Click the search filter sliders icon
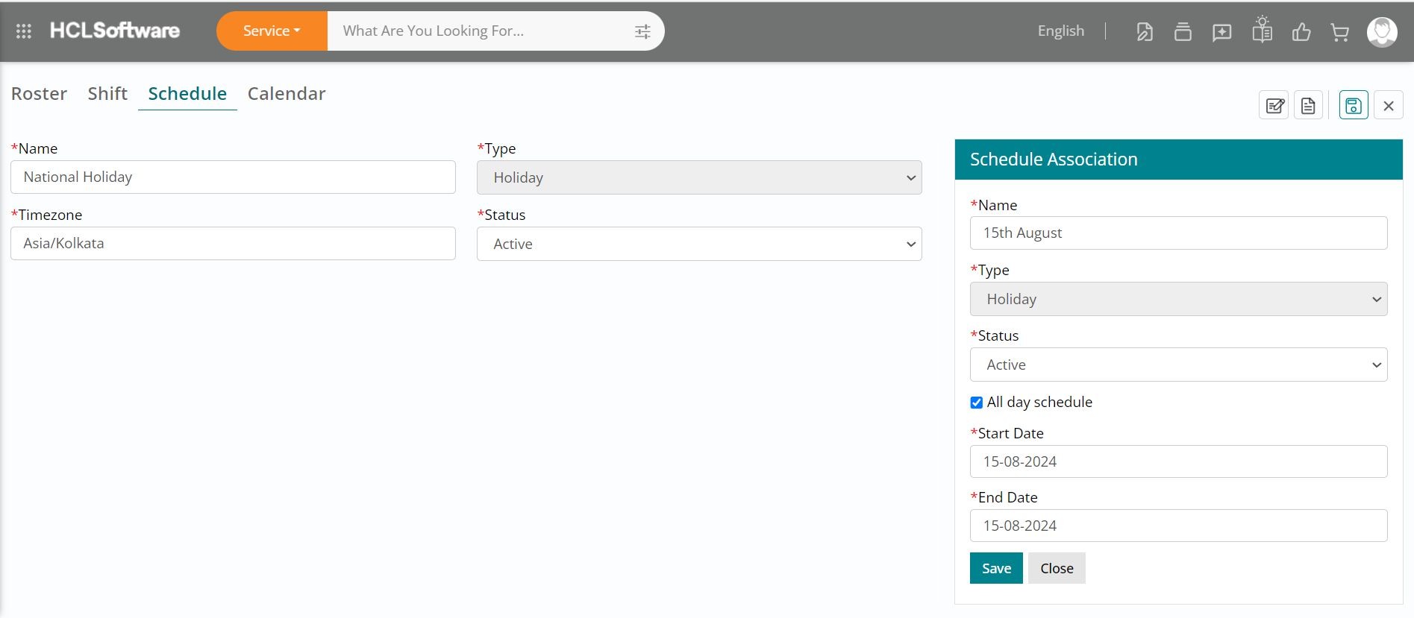The height and width of the screenshot is (618, 1414). point(642,31)
